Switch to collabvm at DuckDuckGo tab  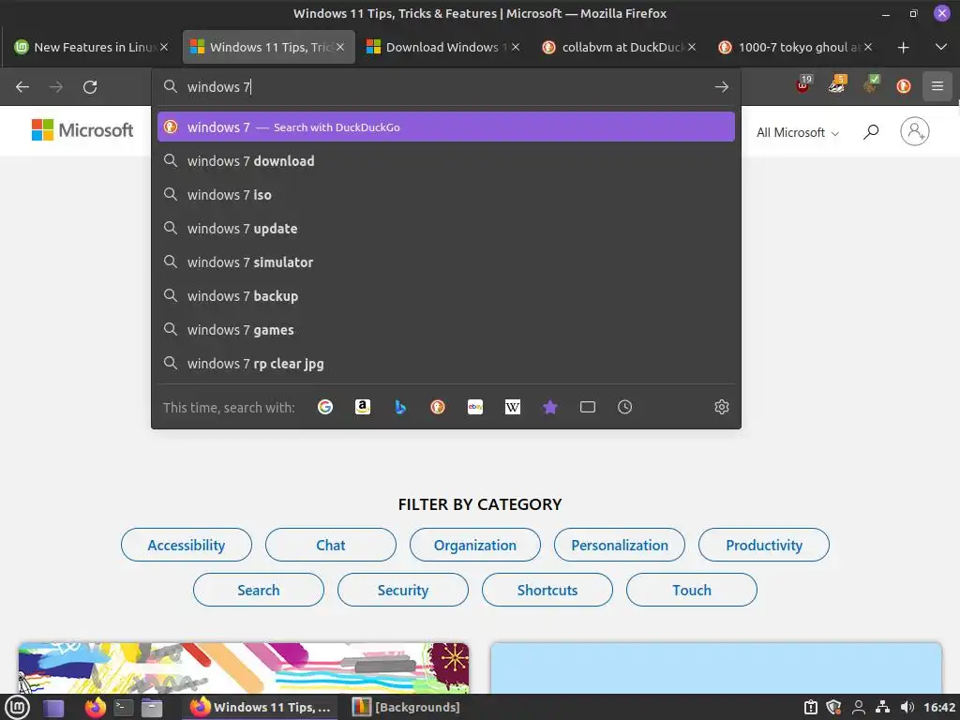click(x=619, y=47)
